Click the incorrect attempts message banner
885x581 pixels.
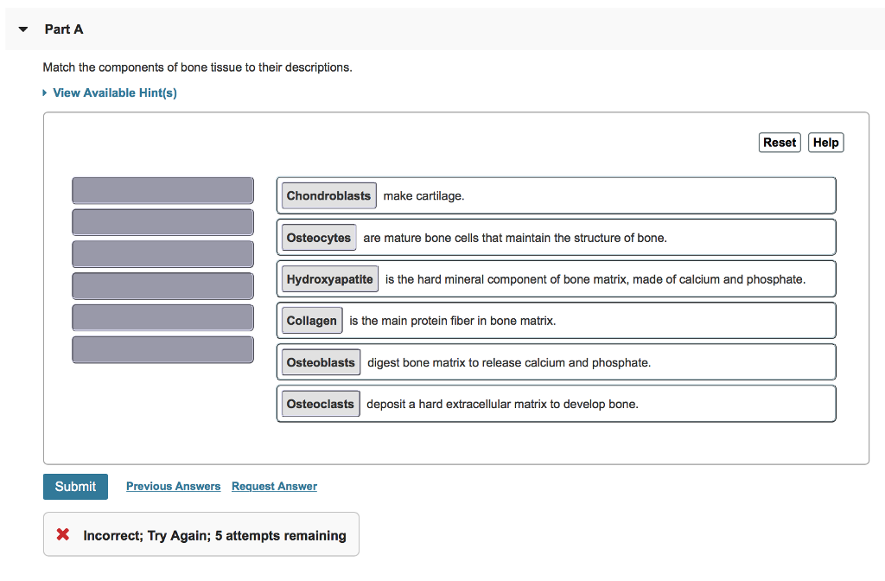coord(201,534)
